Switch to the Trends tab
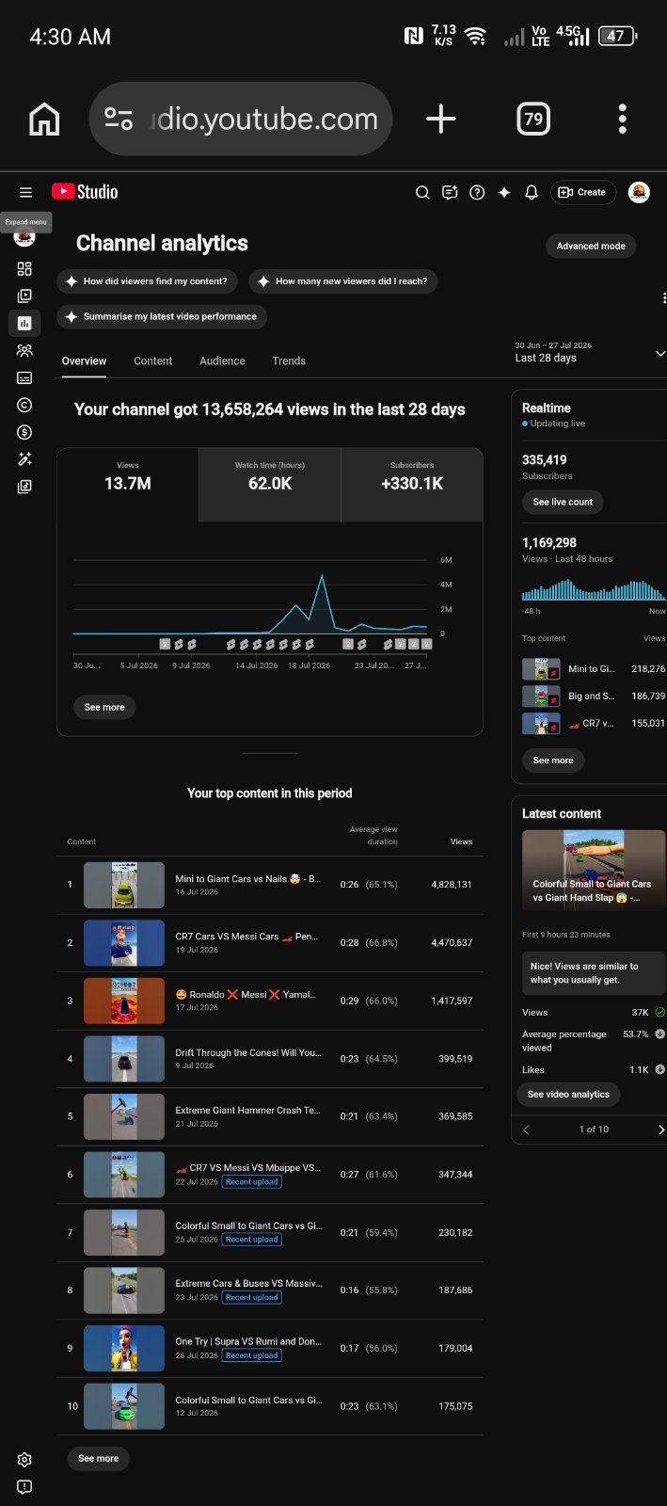This screenshot has height=1506, width=667. click(289, 360)
